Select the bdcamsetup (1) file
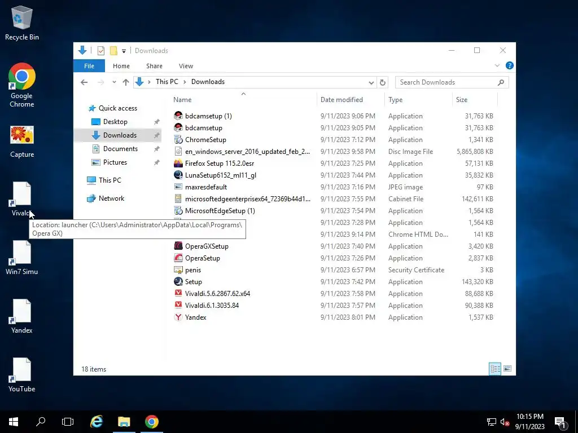This screenshot has height=433, width=578. [x=208, y=116]
